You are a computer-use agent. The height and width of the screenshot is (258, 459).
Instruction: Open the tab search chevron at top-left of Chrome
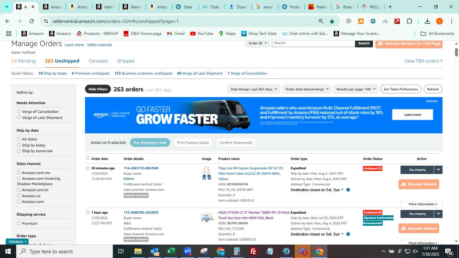pos(6,7)
